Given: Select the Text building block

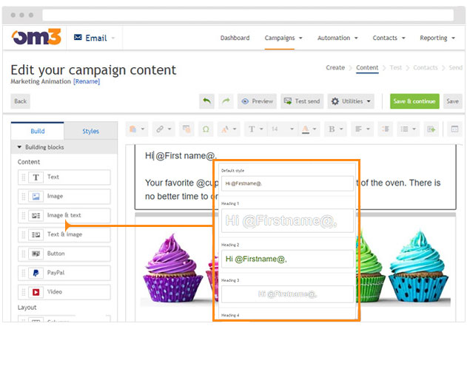Looking at the screenshot, I should (64, 177).
